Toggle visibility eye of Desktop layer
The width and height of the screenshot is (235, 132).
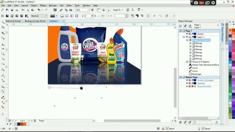[187, 83]
